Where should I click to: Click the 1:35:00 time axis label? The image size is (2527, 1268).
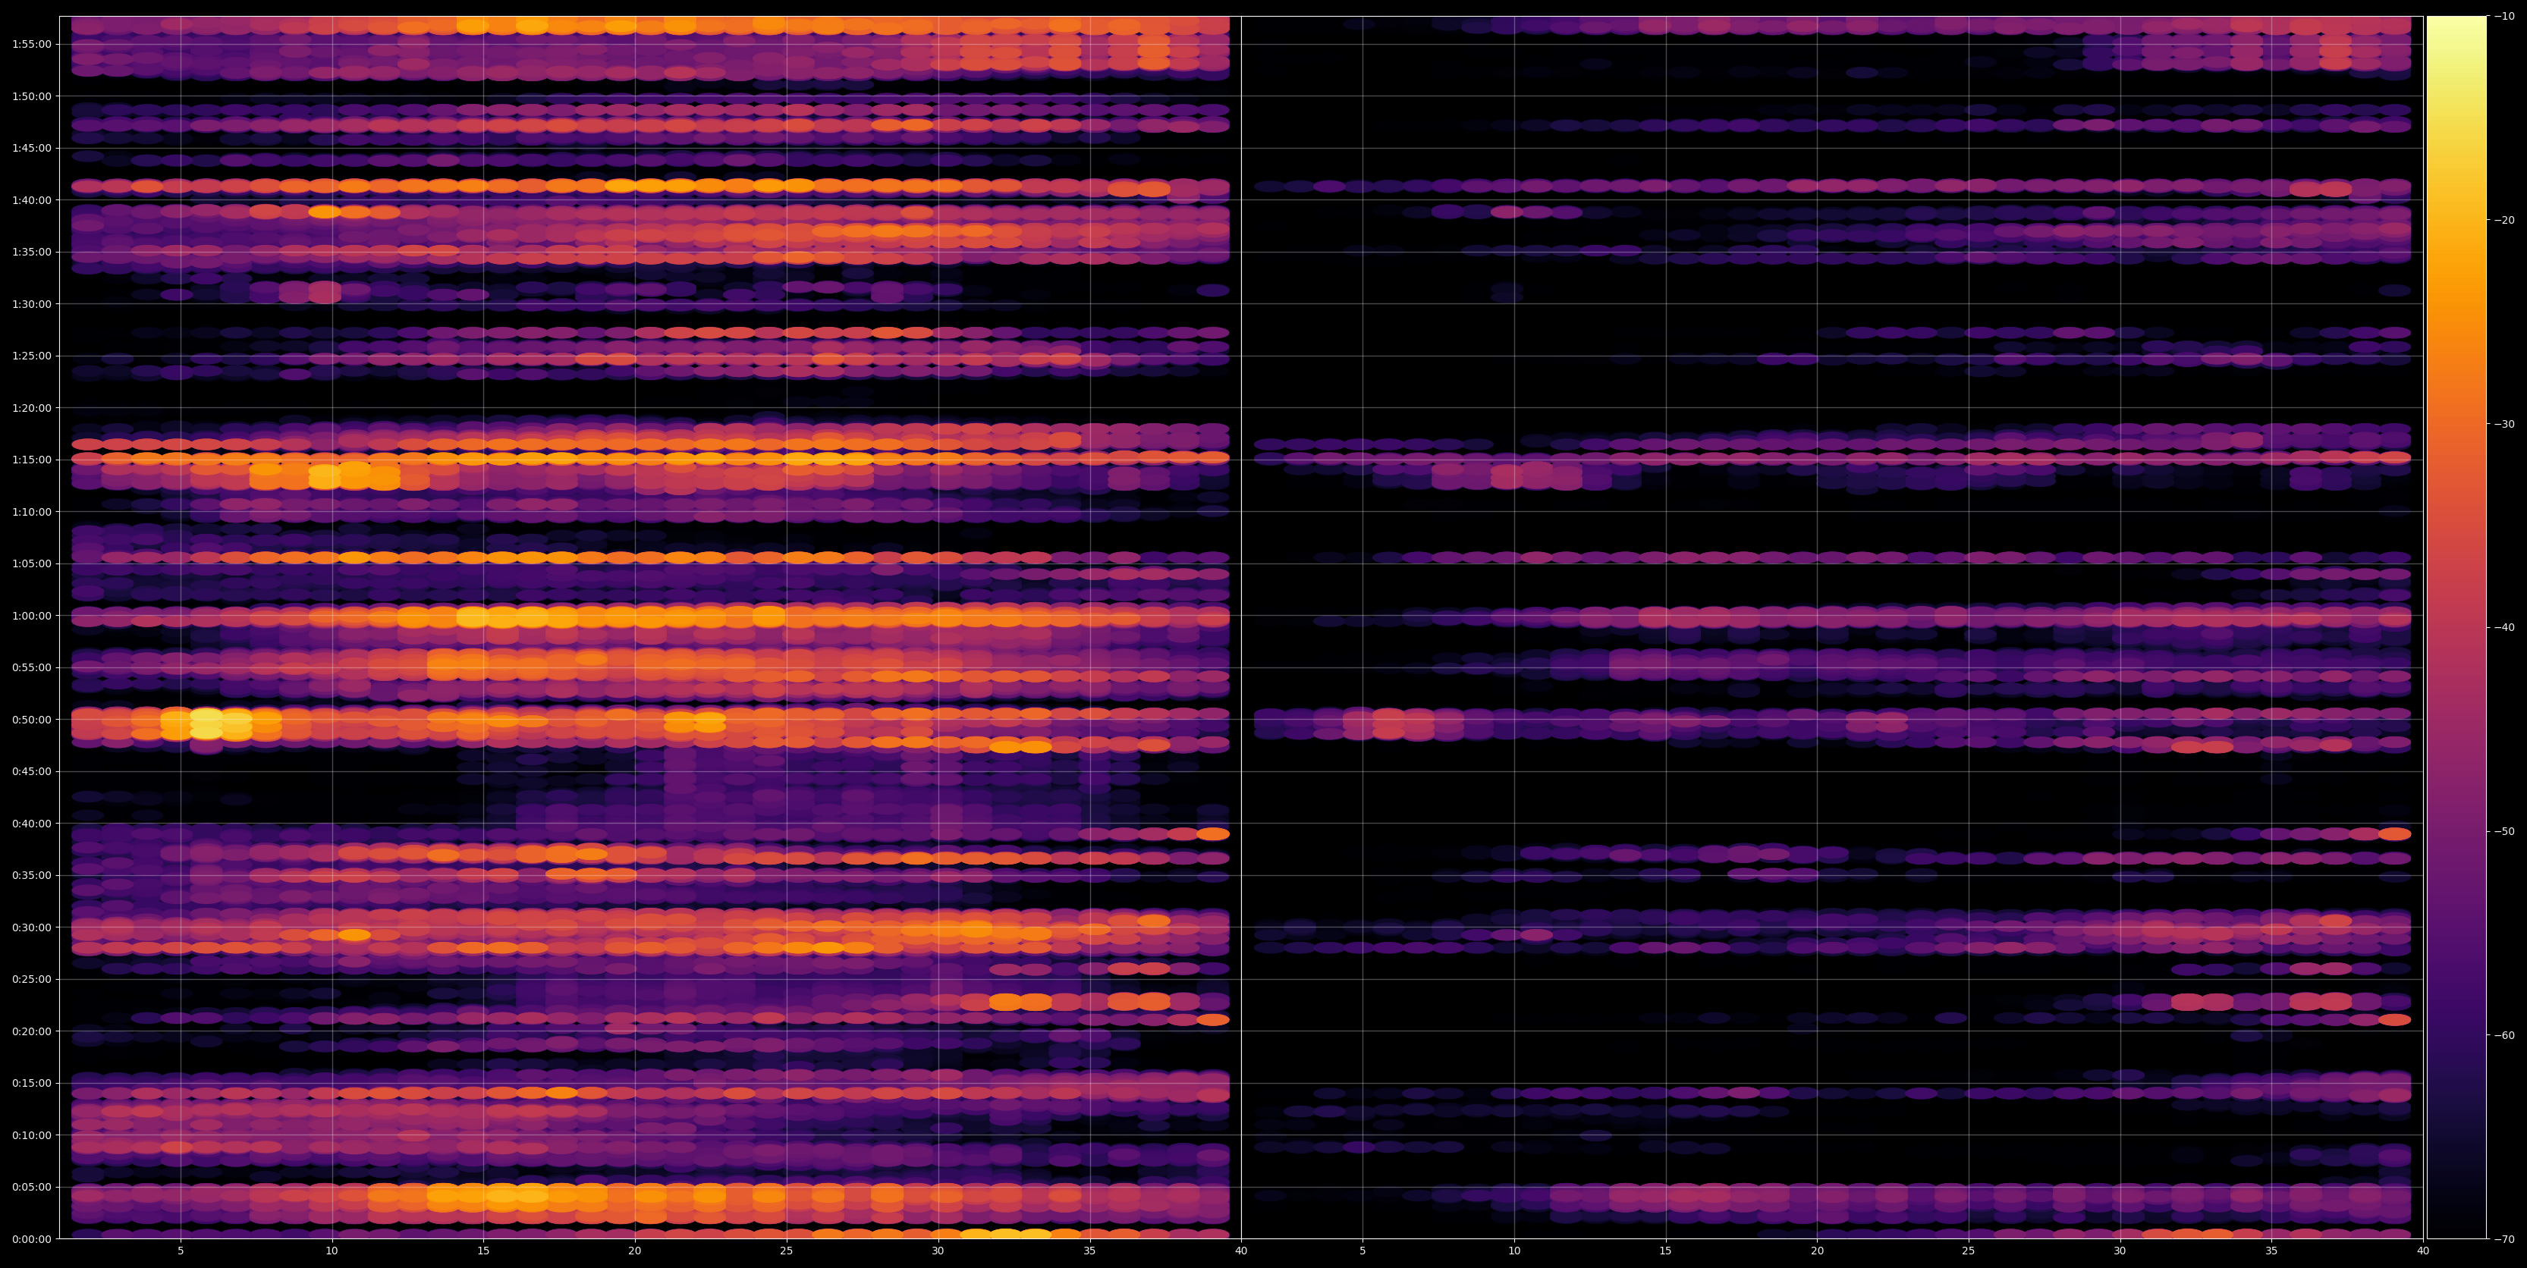tap(31, 251)
